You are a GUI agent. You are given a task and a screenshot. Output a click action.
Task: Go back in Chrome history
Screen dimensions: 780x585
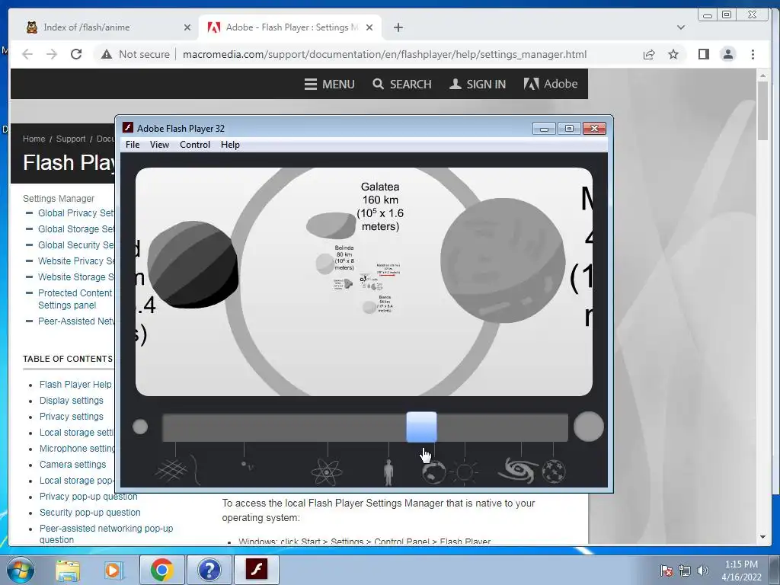(27, 54)
